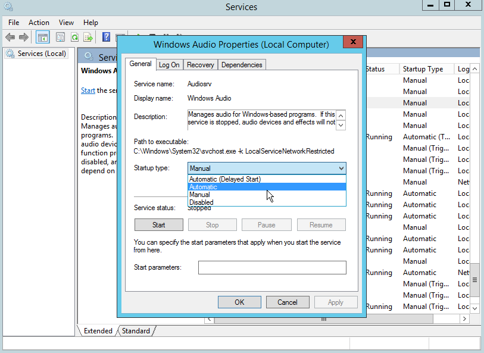Click the description box scroll-up arrow

341,115
